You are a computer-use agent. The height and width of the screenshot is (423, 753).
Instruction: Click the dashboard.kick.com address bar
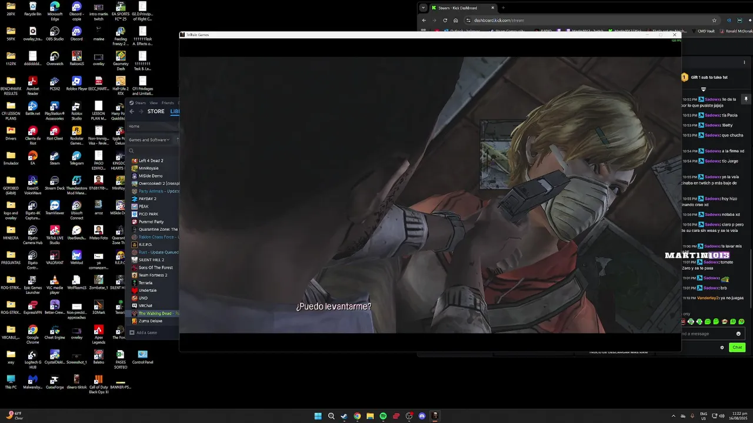coord(588,20)
